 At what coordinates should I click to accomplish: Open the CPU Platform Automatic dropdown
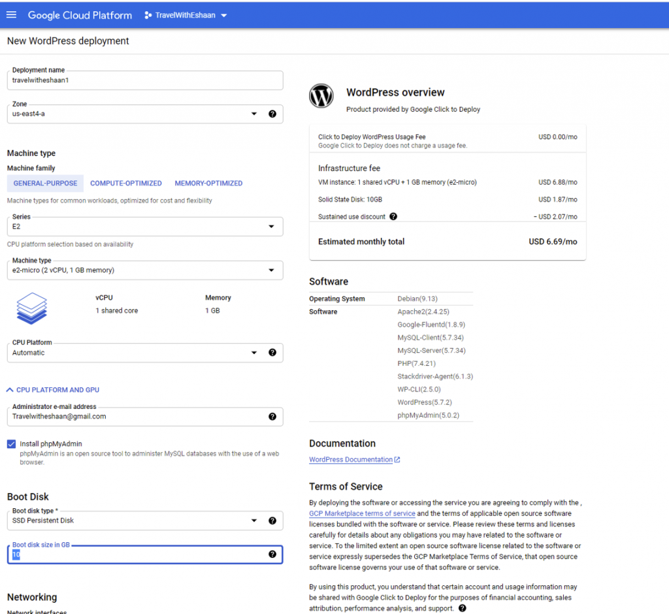click(145, 353)
